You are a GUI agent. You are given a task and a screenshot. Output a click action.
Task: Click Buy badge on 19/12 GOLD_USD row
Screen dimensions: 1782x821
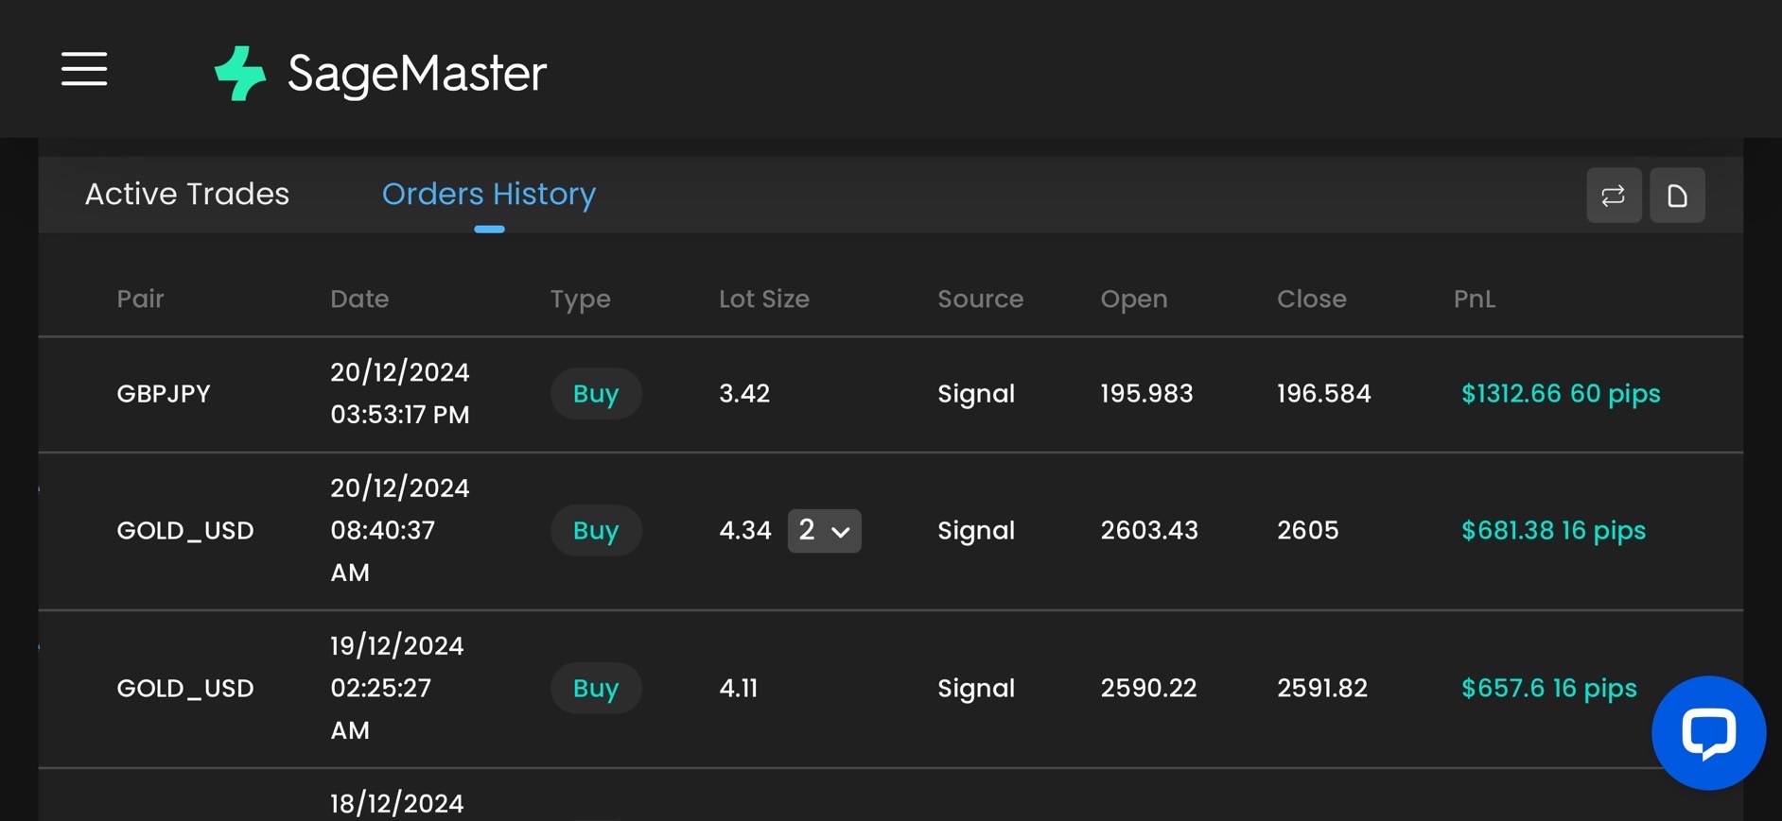[x=596, y=689]
